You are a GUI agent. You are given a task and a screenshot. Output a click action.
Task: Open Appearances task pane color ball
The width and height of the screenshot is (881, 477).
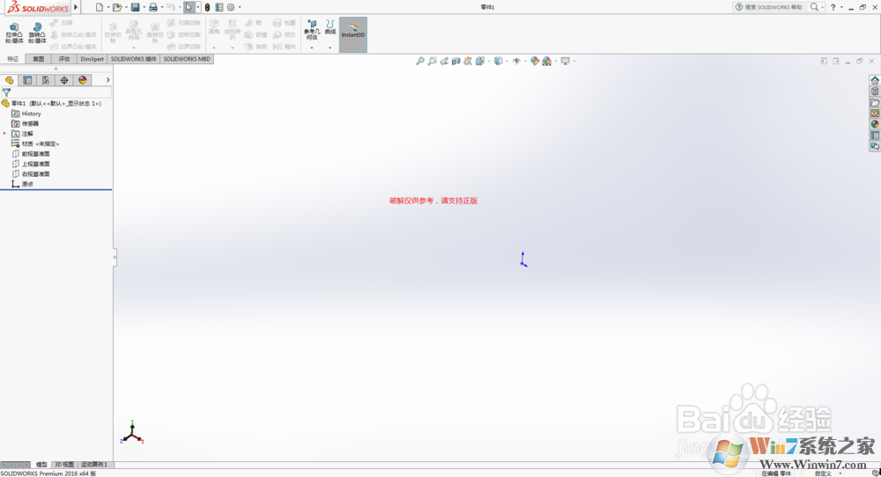875,125
